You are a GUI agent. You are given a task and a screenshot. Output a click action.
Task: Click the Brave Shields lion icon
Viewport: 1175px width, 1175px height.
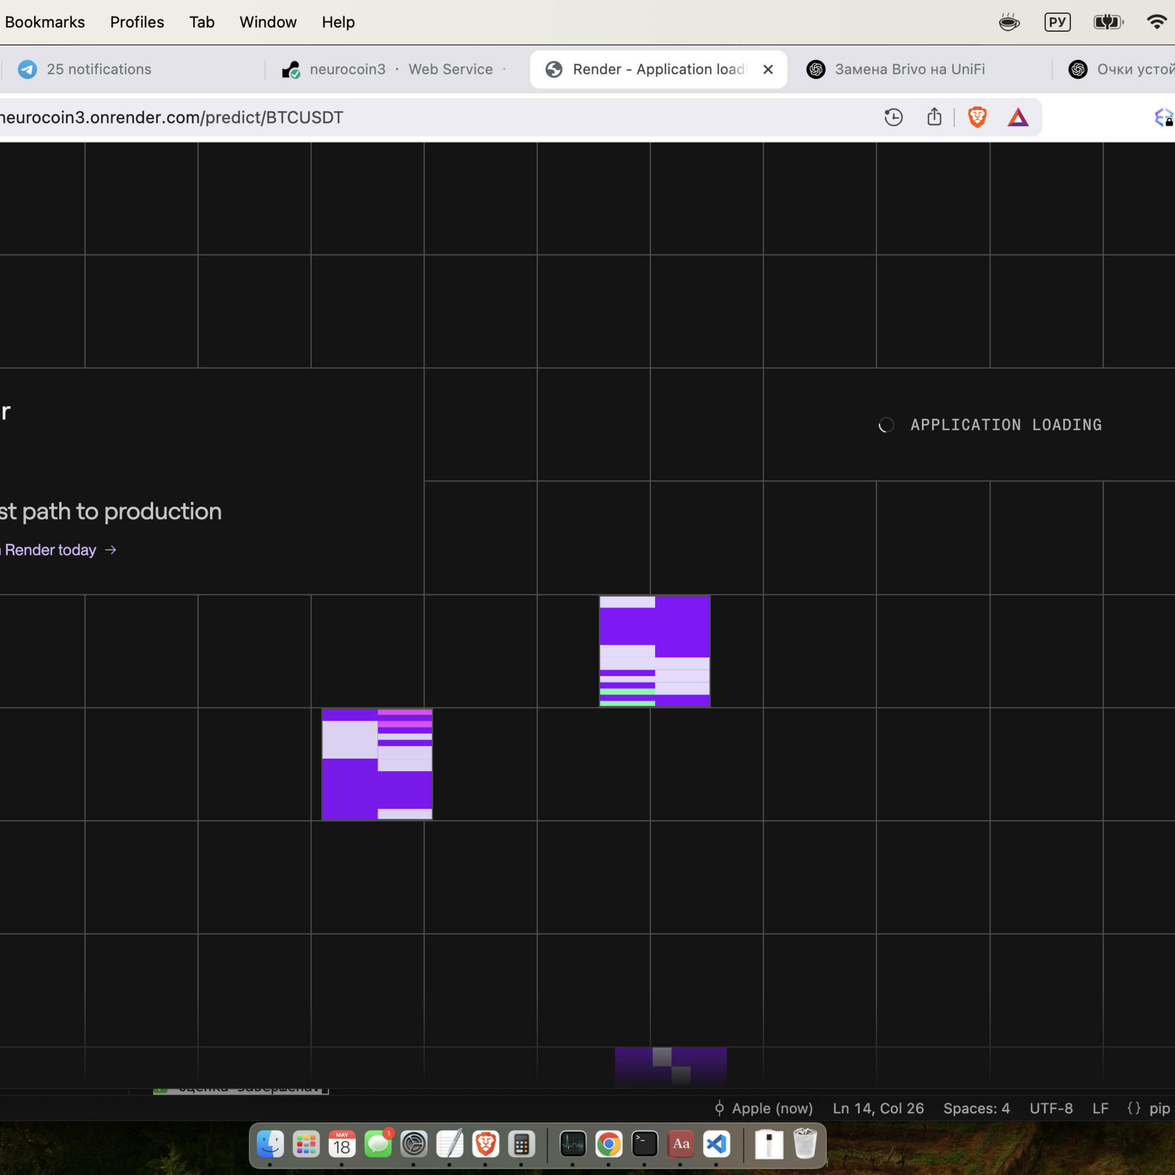(x=977, y=117)
